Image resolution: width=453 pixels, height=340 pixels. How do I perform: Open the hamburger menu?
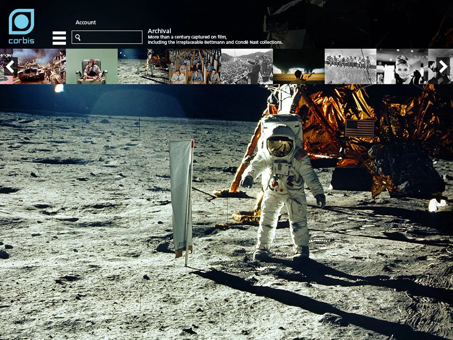coord(59,38)
